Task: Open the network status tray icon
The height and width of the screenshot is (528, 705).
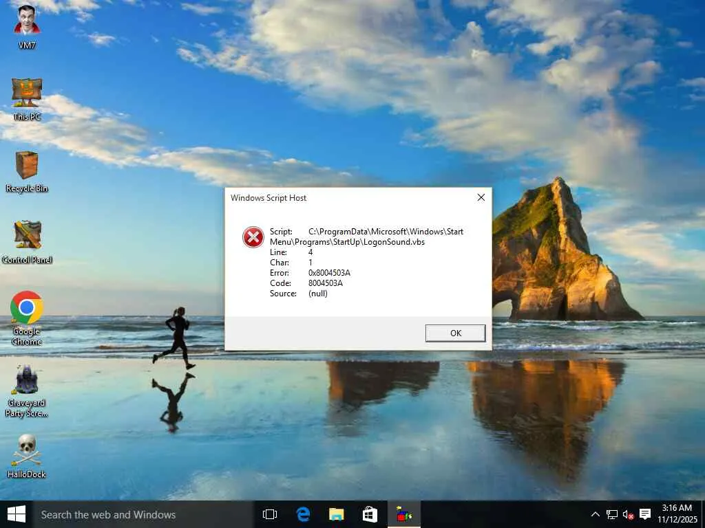Action: [x=611, y=514]
